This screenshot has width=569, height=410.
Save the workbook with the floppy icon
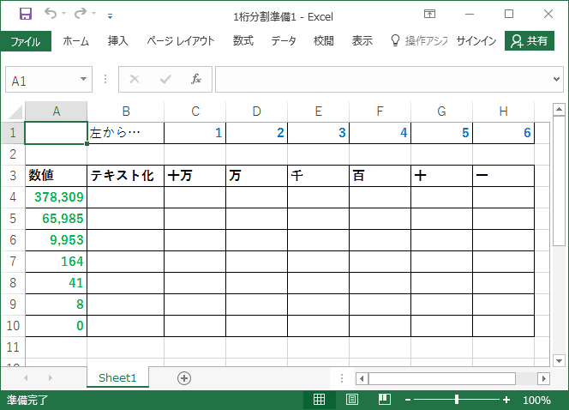pyautogui.click(x=26, y=15)
